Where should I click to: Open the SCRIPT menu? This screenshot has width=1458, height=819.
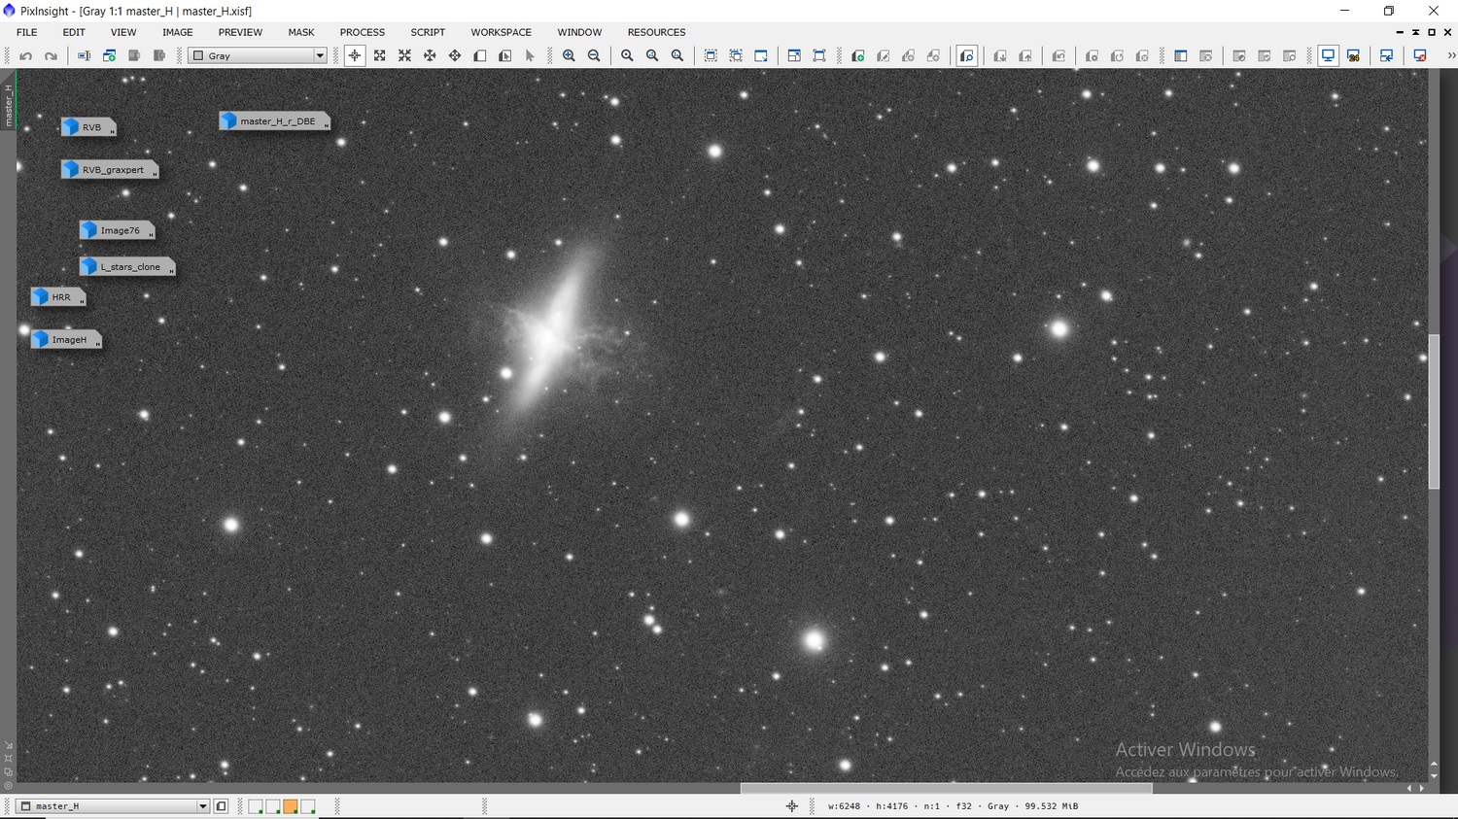coord(428,32)
